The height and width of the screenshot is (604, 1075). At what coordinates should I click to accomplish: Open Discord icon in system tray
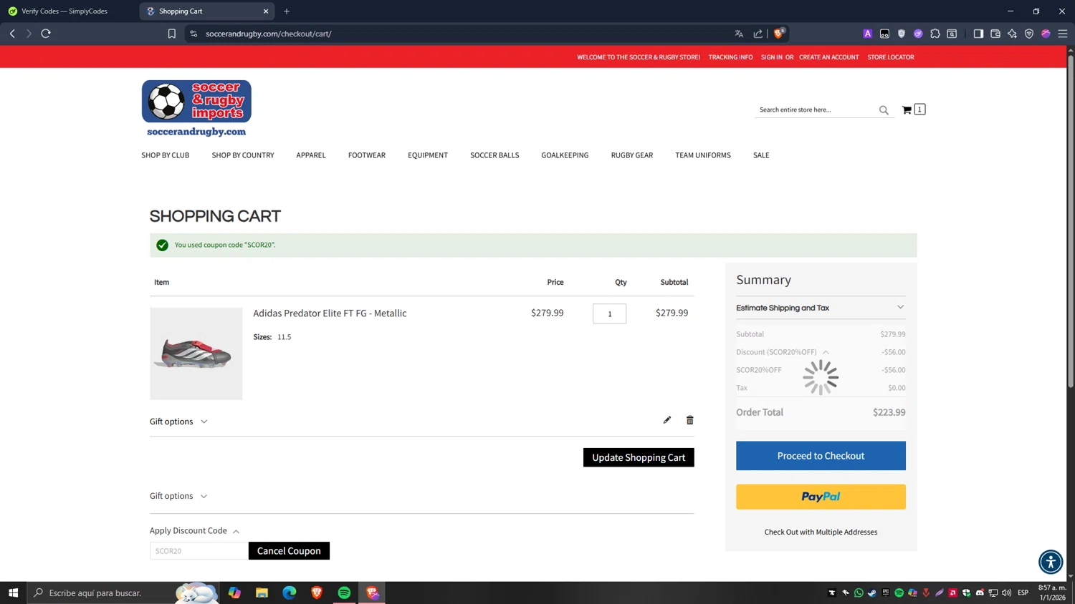pos(980,593)
